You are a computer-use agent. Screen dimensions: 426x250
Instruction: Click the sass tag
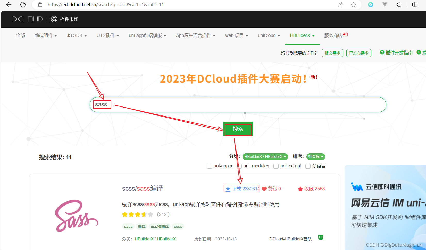128,227
